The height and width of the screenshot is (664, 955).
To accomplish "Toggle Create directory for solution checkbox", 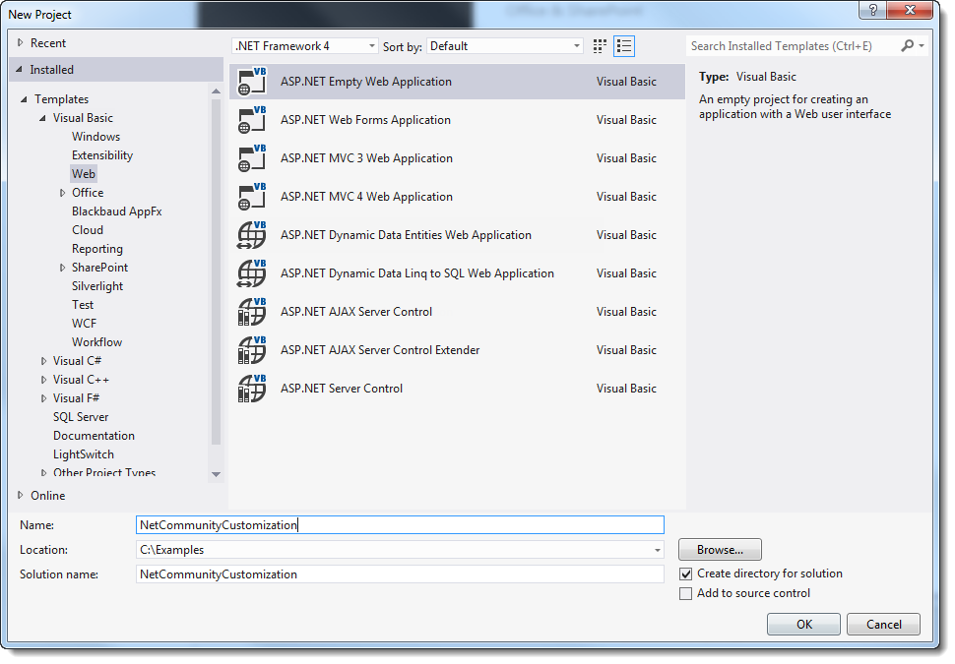I will click(686, 573).
